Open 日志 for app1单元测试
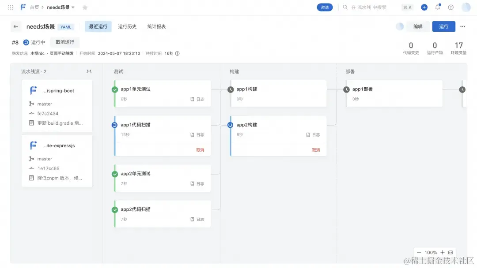The image size is (477, 268). (198, 99)
